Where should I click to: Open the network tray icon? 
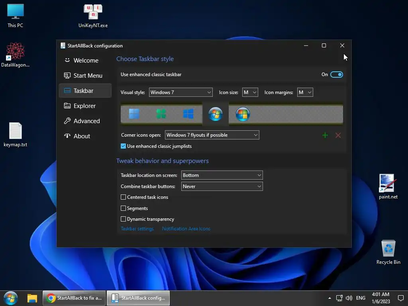tap(339, 298)
